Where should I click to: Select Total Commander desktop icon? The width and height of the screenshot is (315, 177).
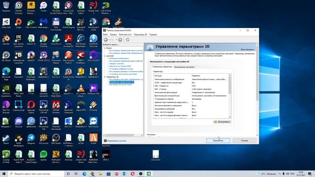pyautogui.click(x=56, y=24)
